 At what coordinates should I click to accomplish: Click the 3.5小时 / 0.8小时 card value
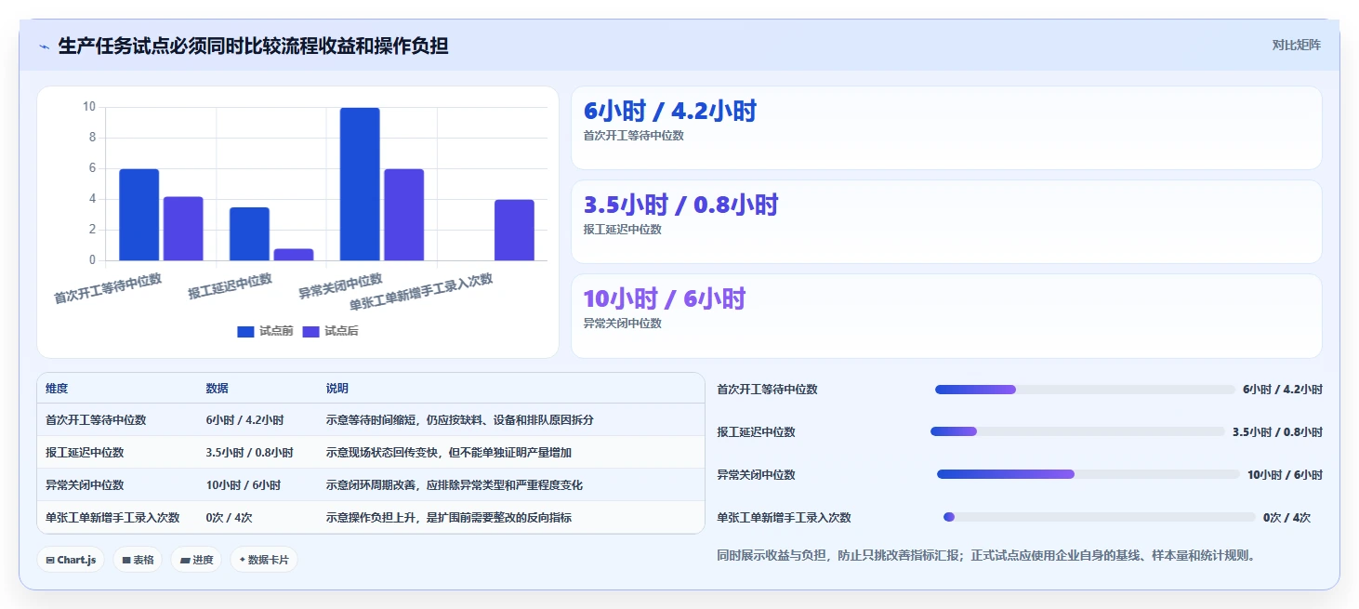click(680, 205)
